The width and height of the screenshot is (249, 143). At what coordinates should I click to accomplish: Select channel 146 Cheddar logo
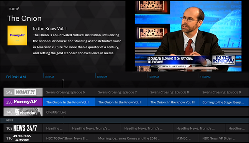[x=23, y=112]
